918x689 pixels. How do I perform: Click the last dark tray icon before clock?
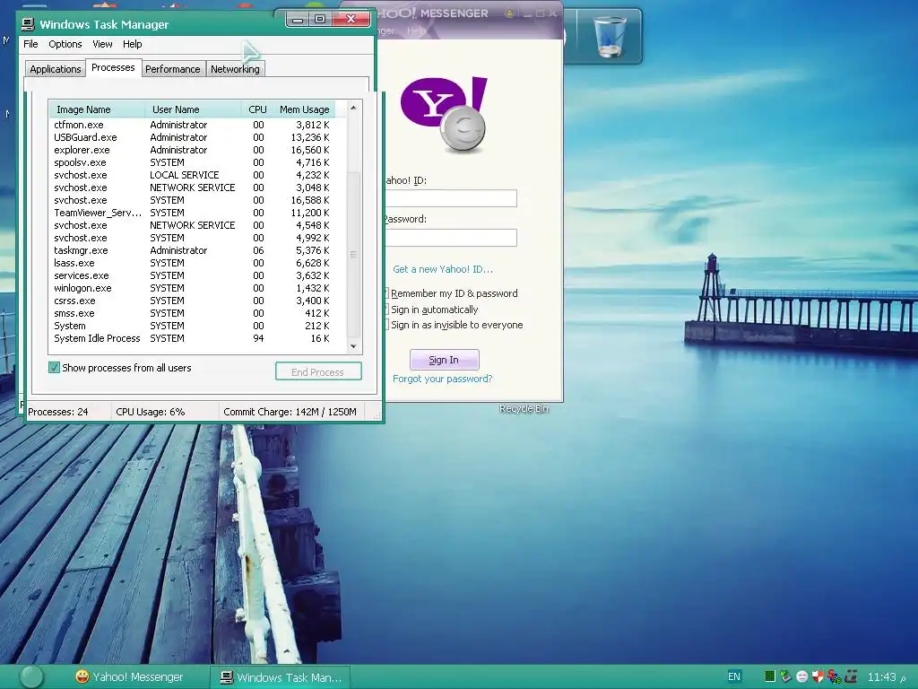tap(852, 676)
